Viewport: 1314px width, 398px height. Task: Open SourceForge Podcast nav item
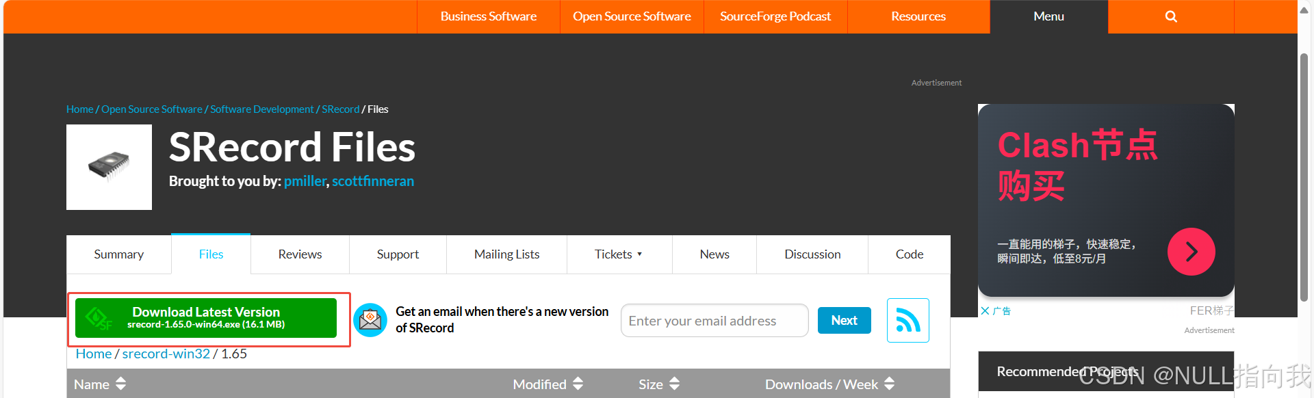(775, 16)
